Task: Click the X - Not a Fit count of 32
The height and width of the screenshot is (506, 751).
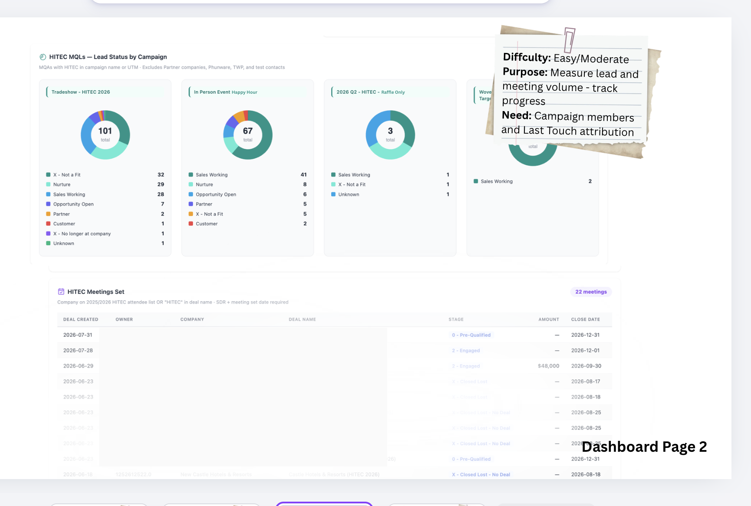Action: pyautogui.click(x=161, y=175)
